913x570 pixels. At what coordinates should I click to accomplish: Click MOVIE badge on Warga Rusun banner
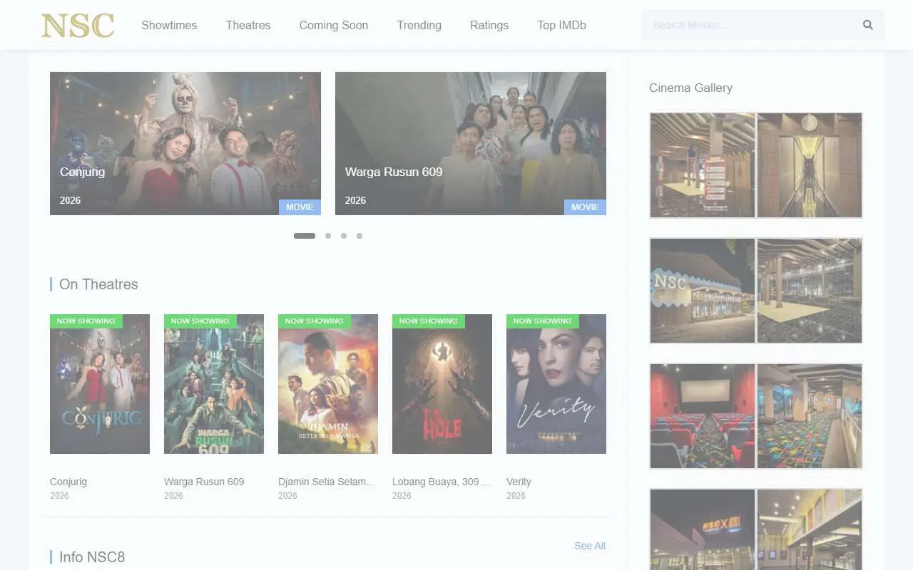[x=585, y=207]
